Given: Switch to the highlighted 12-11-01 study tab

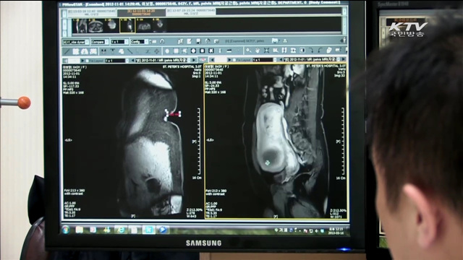Looking at the screenshot, I should (x=142, y=12).
